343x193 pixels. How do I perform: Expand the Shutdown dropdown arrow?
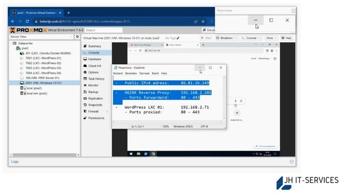[236, 38]
